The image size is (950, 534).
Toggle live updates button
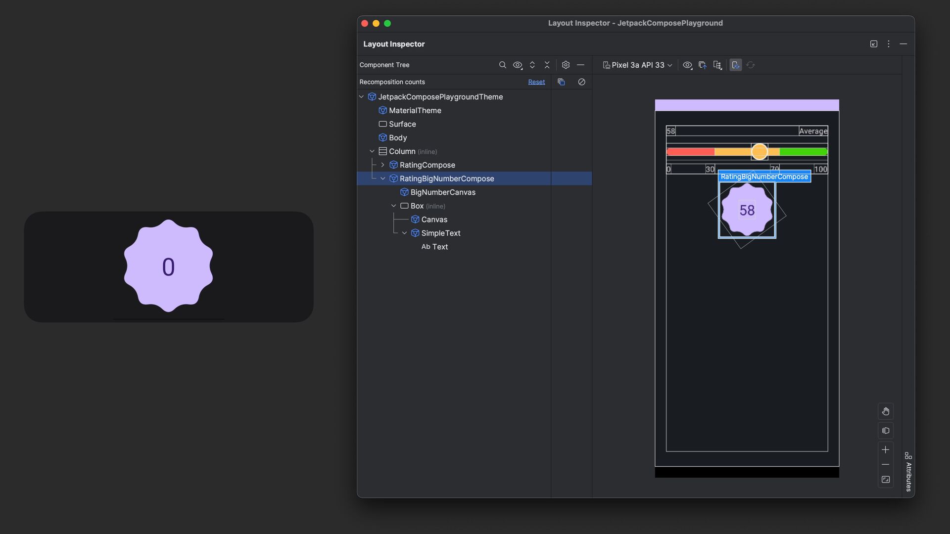(x=735, y=65)
